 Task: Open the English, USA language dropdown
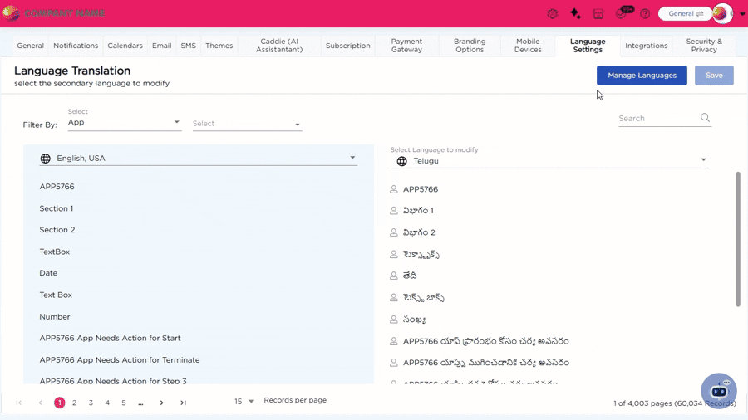click(x=198, y=158)
